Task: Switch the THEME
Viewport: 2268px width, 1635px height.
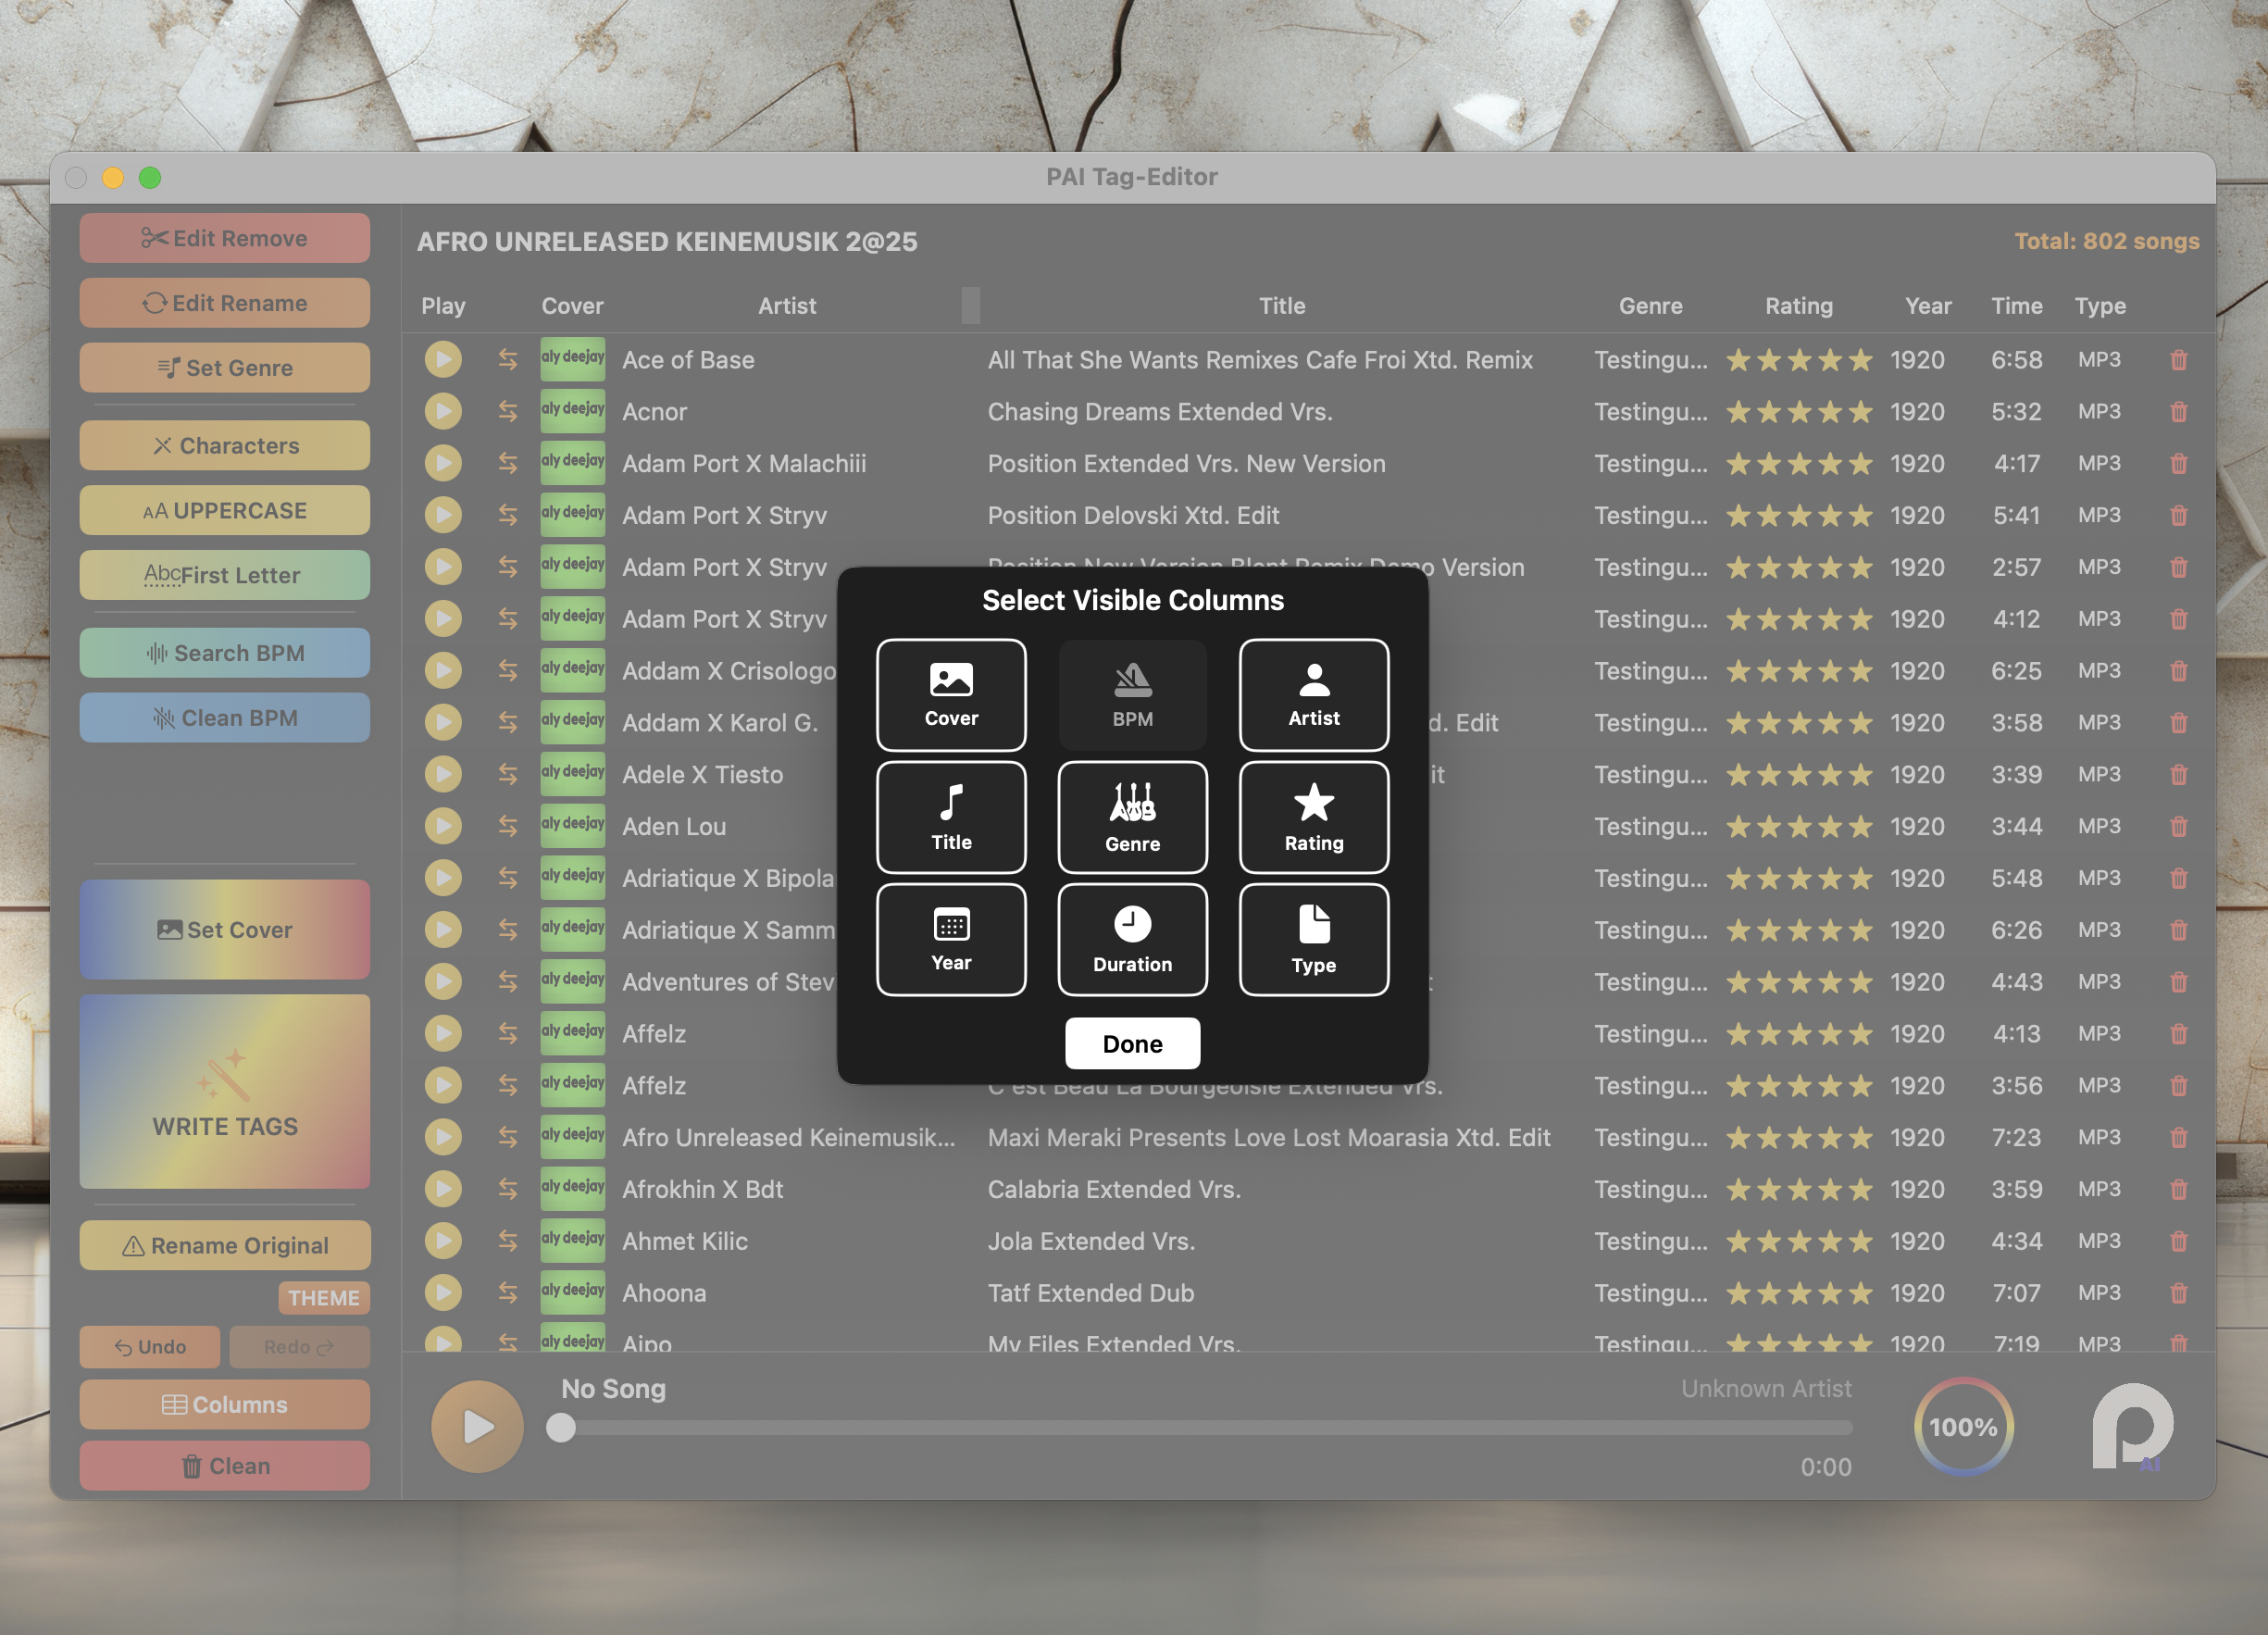Action: point(324,1298)
